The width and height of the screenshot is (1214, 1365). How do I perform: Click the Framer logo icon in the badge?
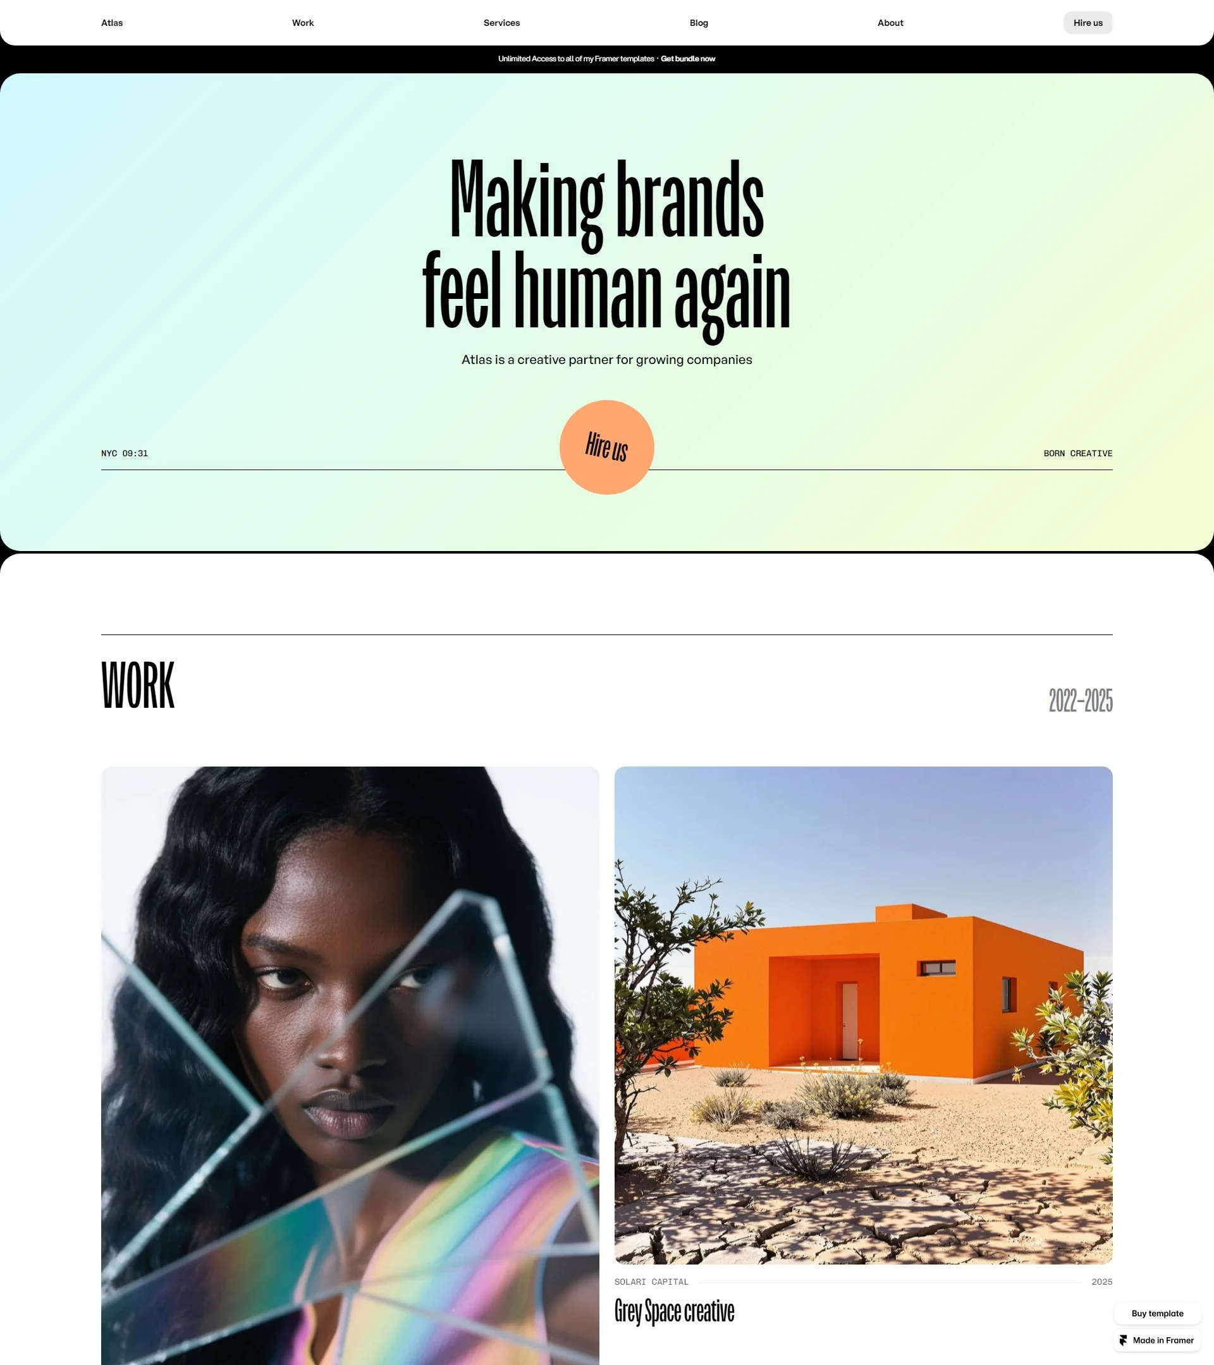point(1123,1340)
